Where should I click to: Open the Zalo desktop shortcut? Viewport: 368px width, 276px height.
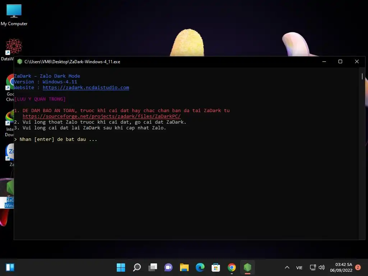[x=10, y=155]
